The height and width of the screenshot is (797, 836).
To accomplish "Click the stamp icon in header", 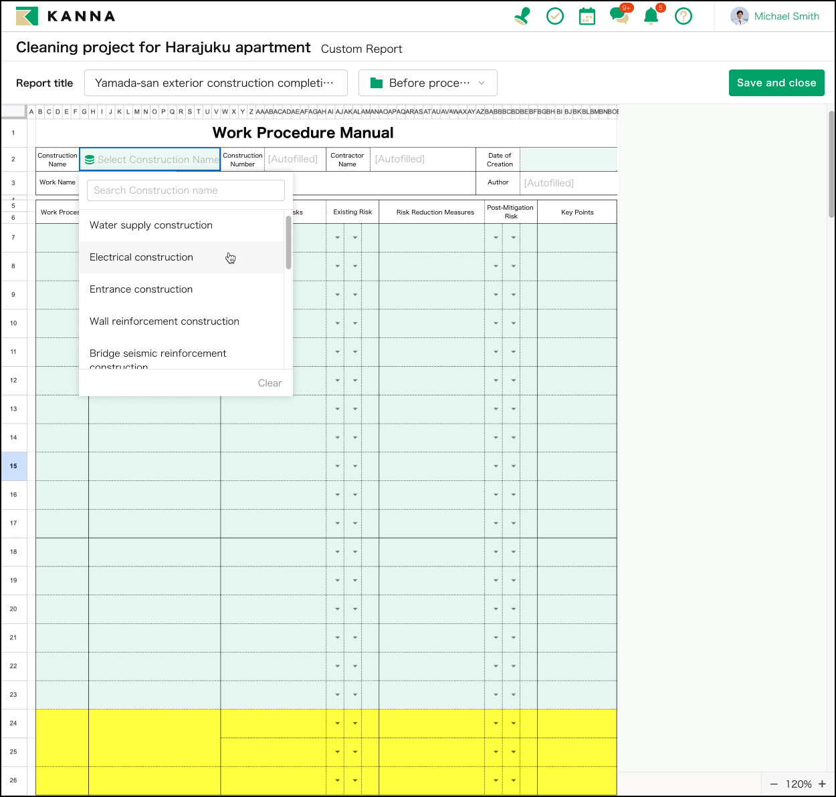I will point(522,16).
